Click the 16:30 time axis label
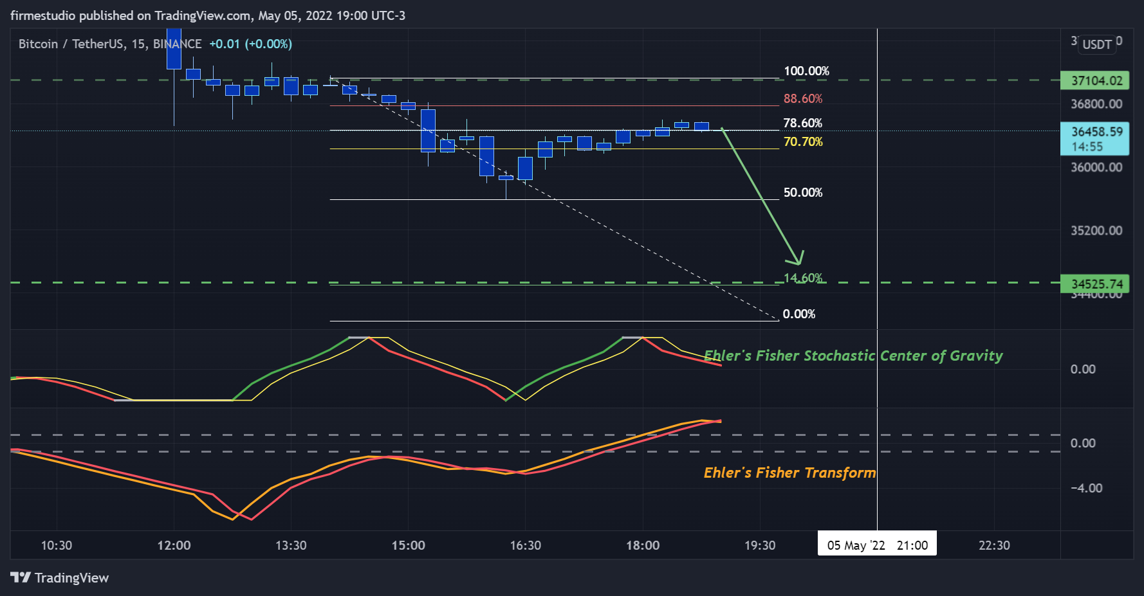Screen dimensions: 1144x596 click(525, 545)
